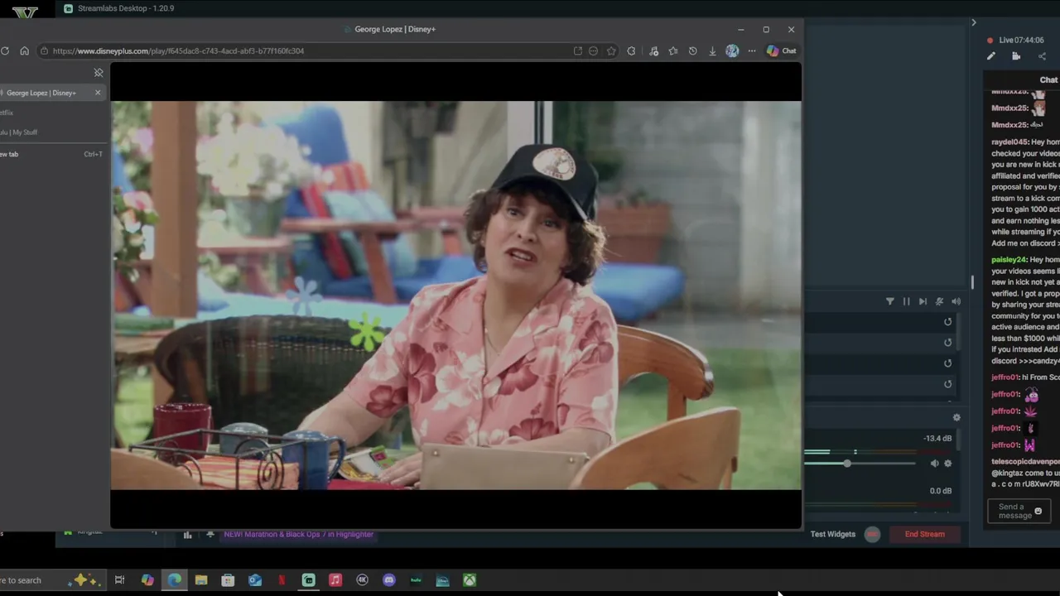The height and width of the screenshot is (596, 1060).
Task: Collapse Streamlabs chat panel with chevron
Action: coord(974,22)
